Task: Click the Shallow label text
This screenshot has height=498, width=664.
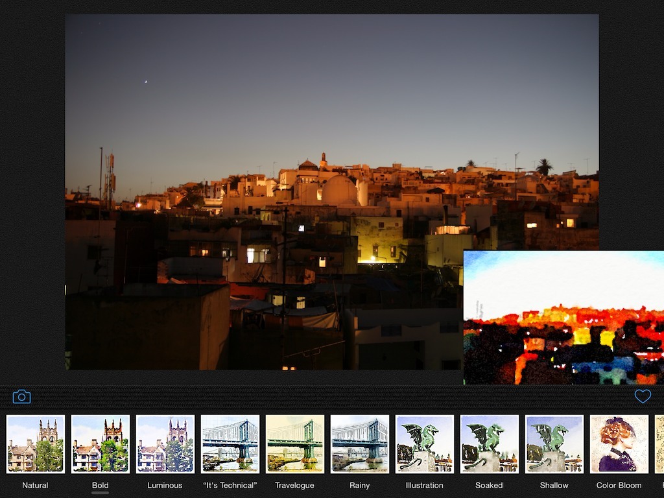Action: pos(554,485)
